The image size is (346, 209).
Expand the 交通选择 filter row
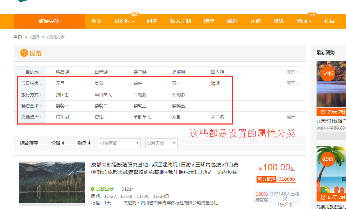(292, 117)
